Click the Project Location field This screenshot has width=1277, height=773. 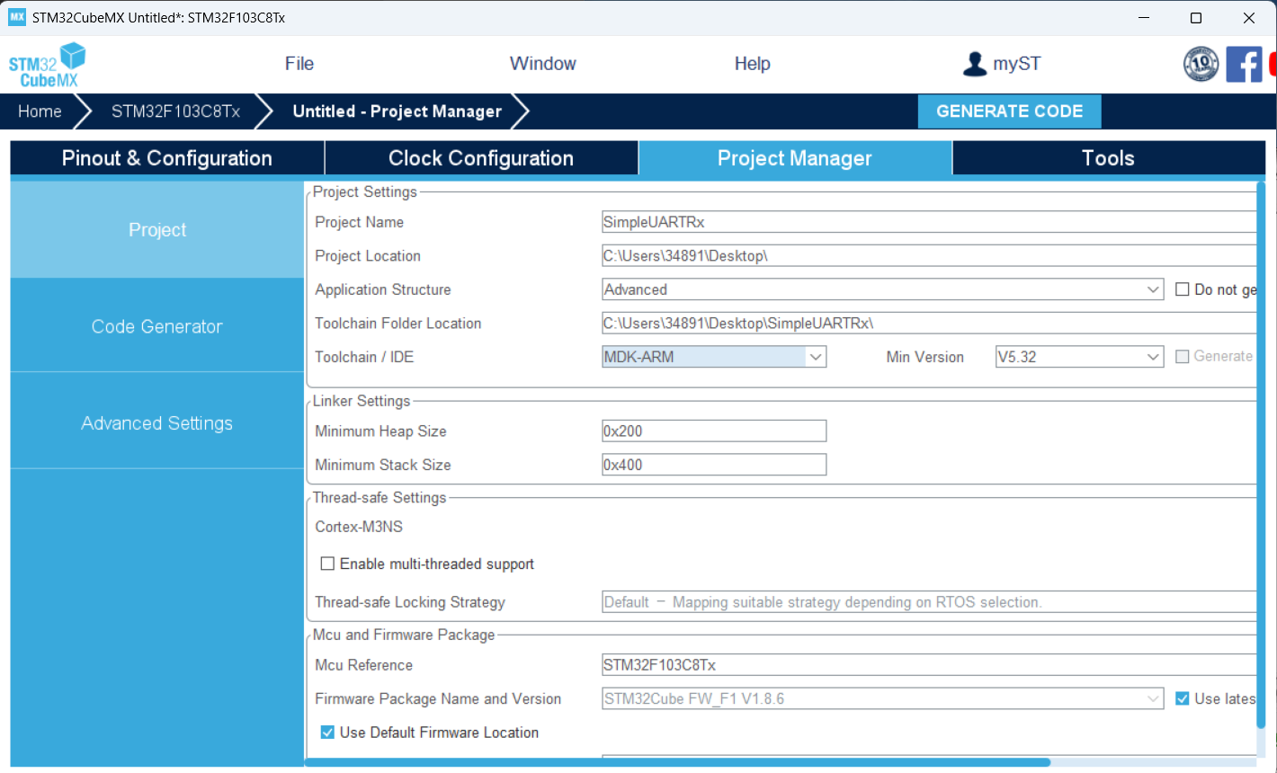point(929,256)
